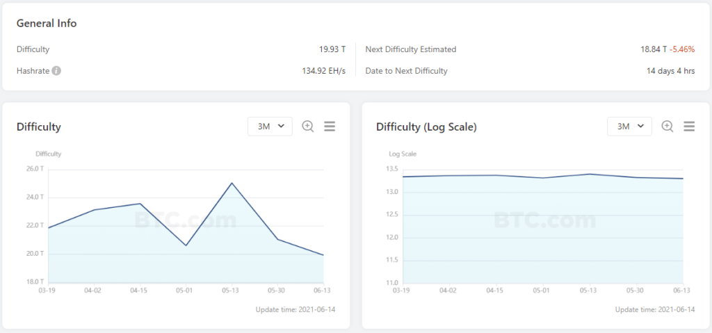Click the BTC.com watermark on Log Scale chart
This screenshot has width=712, height=333.
point(544,220)
